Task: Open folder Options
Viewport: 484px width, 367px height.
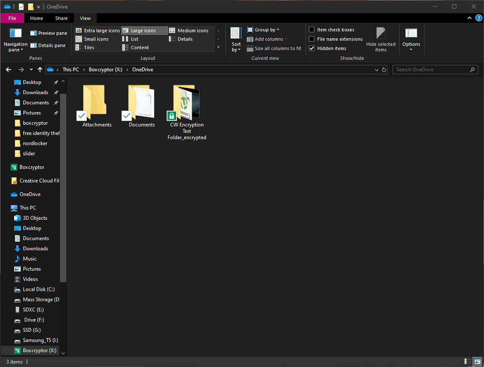Action: click(411, 40)
